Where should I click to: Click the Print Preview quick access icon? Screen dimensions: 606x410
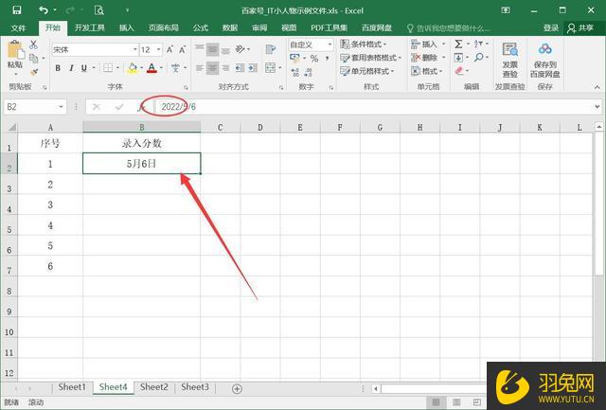(x=98, y=10)
